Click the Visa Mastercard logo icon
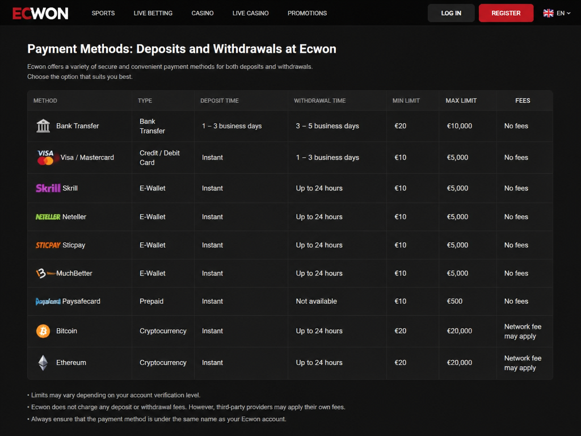Screen dimensions: 581x436 coord(45,158)
